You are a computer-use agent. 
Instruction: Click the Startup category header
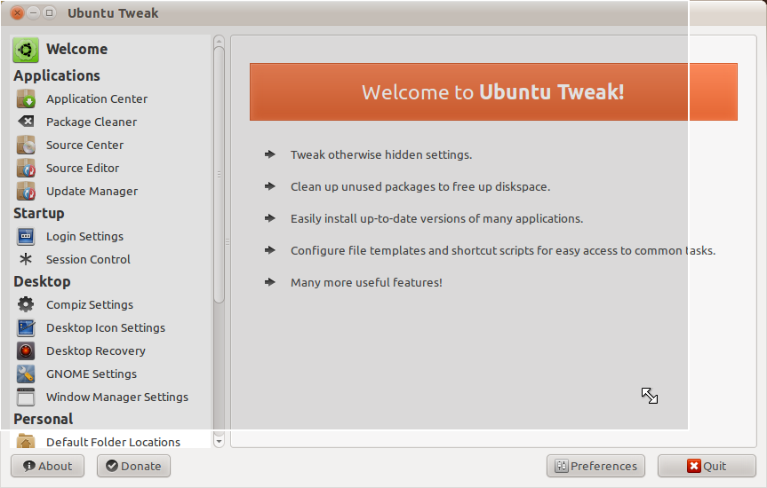(x=39, y=214)
